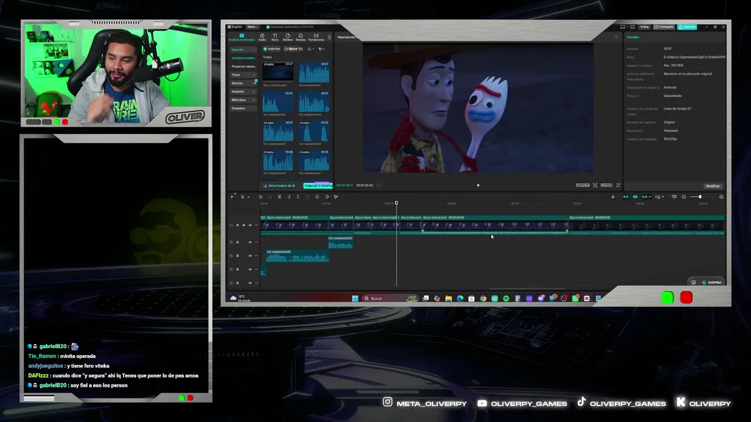Click the redo arrow in timeline toolbar
Viewport: 751px width, 422px height.
[x=270, y=197]
